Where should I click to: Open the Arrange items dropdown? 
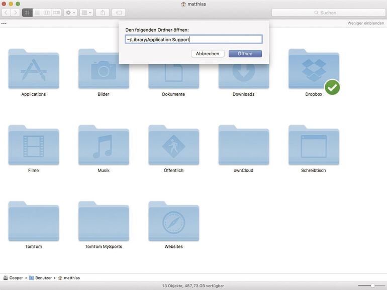[86, 13]
